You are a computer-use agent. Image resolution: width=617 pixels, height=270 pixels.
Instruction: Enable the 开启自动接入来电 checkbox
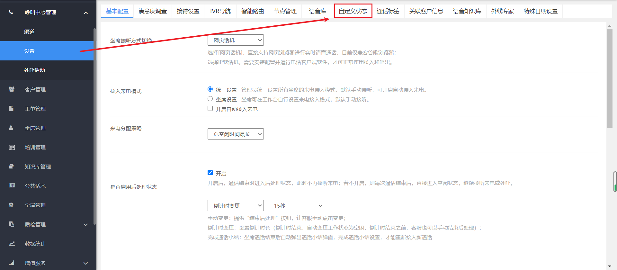[x=210, y=109]
